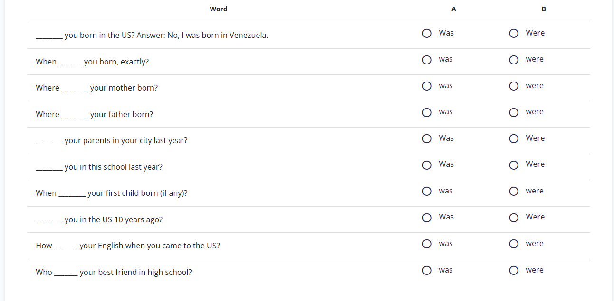
Task: Pick 'was' for 'your first child born'
Action: (x=427, y=191)
